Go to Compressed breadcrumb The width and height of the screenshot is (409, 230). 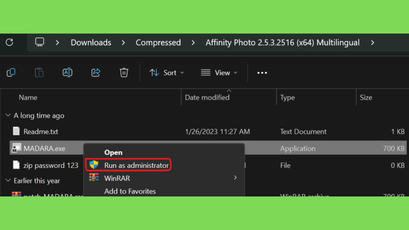pyautogui.click(x=158, y=42)
